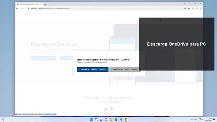Click the Microsoft logo in the page header

(31, 14)
